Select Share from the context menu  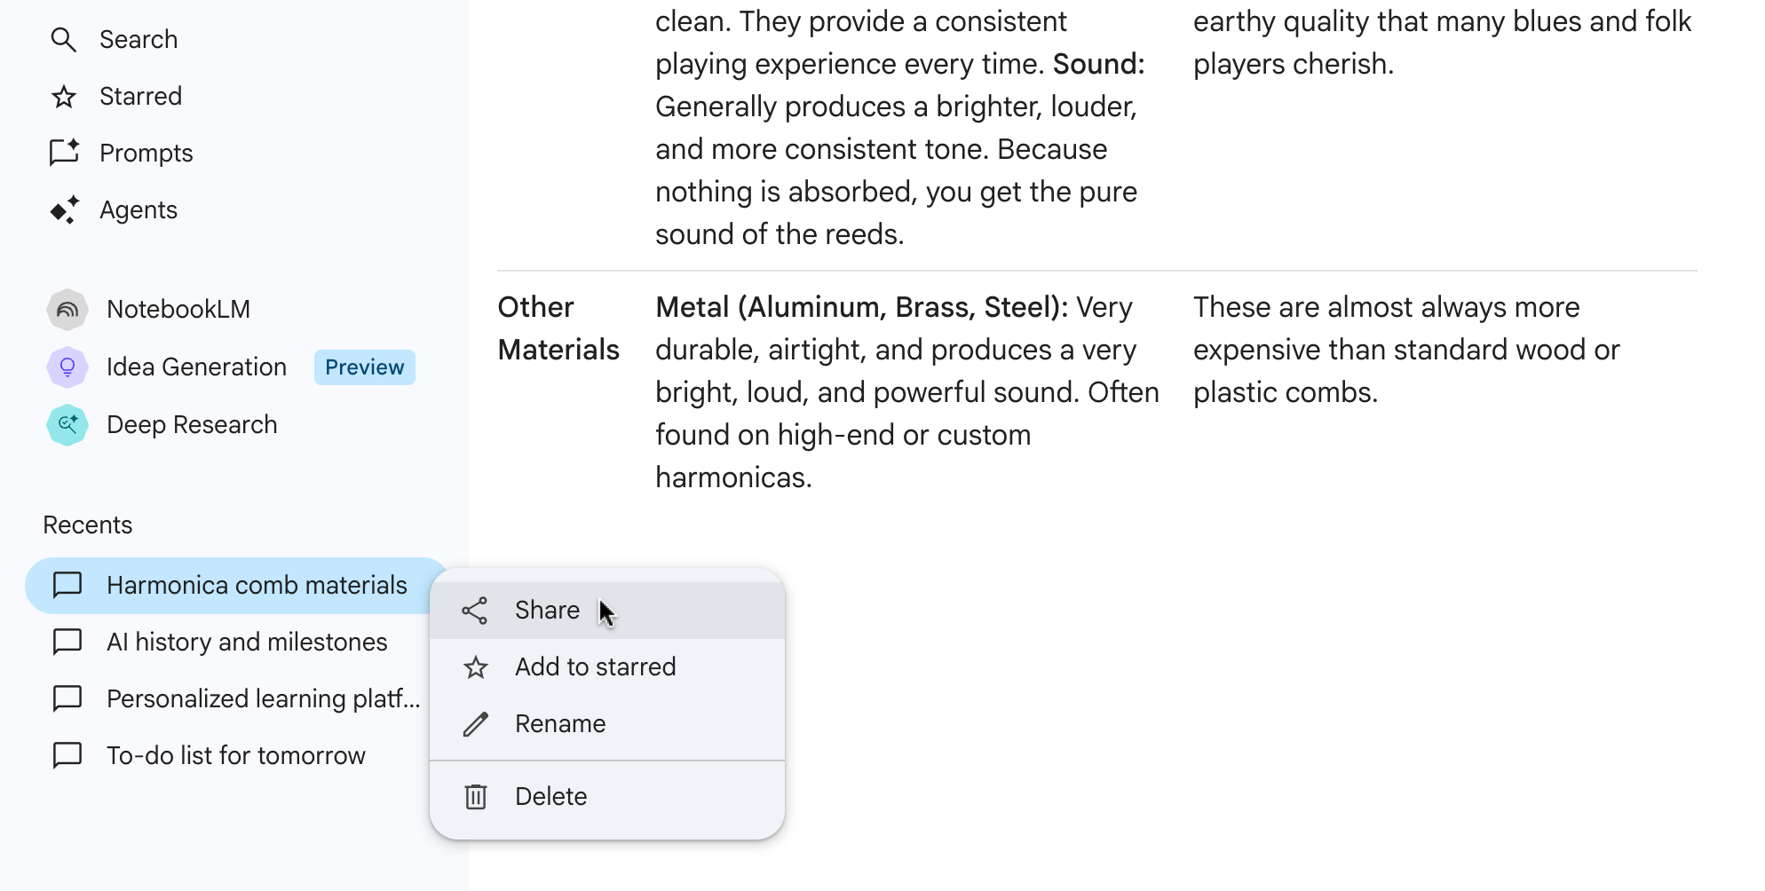pos(547,611)
